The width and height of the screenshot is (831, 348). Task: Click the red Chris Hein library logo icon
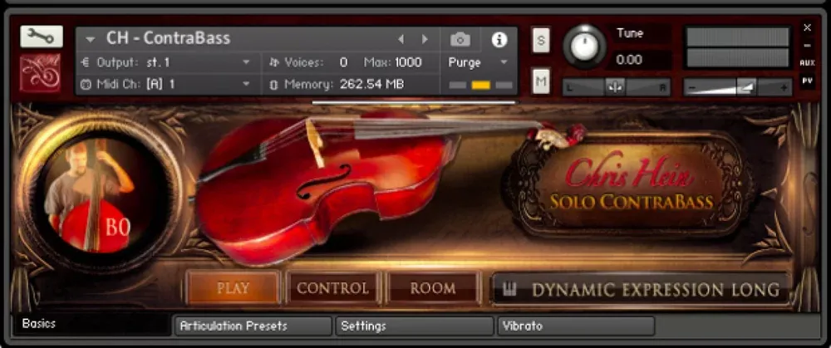(x=41, y=72)
